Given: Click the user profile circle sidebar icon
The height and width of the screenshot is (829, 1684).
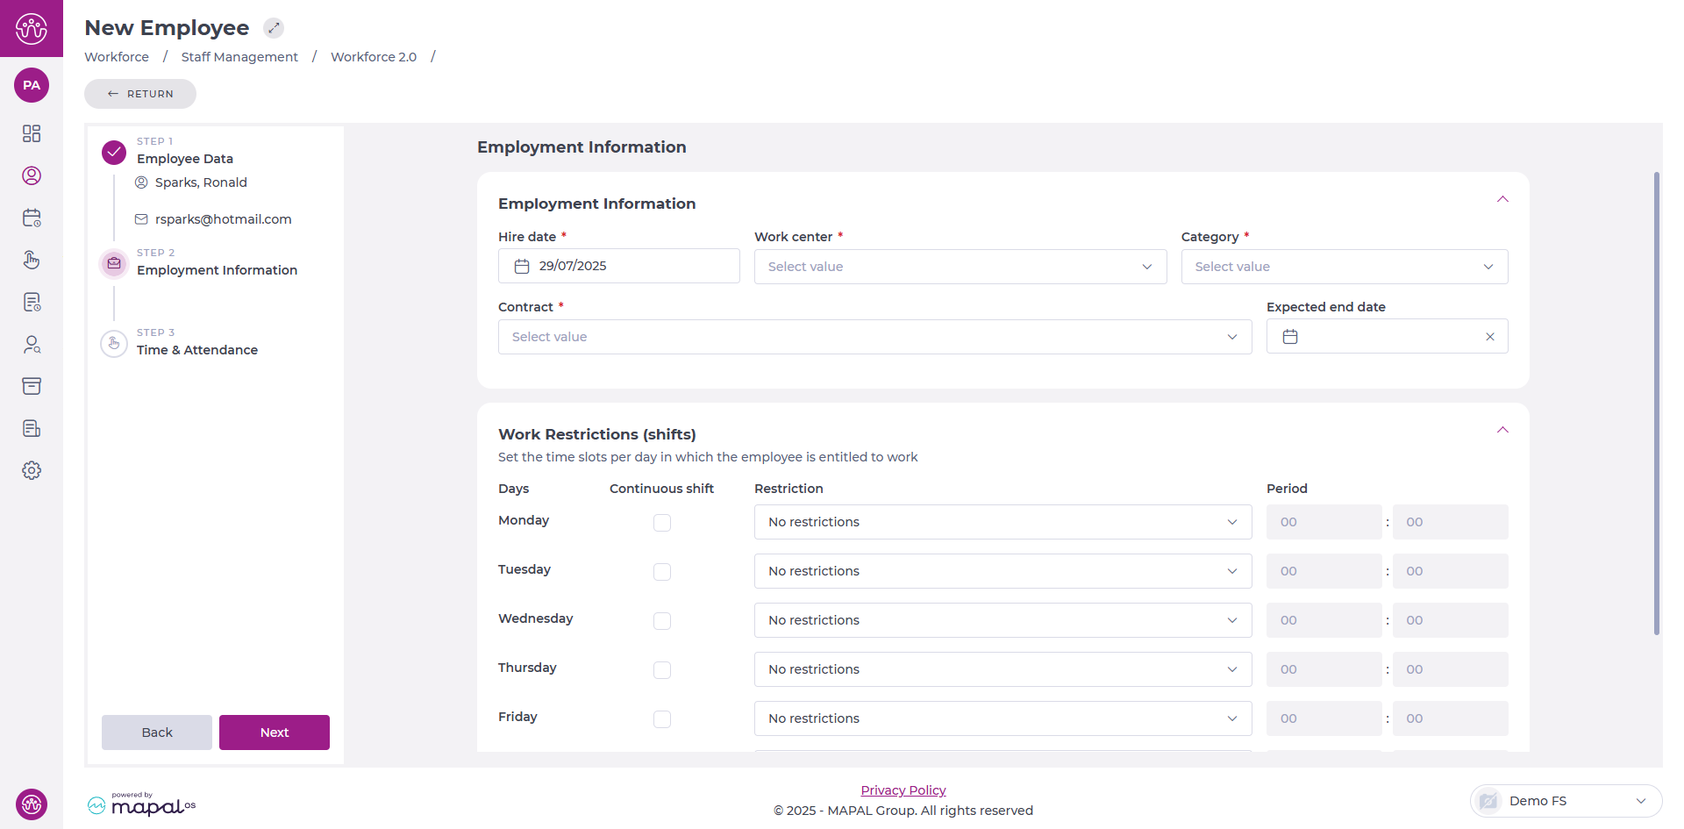Looking at the screenshot, I should click(x=32, y=175).
